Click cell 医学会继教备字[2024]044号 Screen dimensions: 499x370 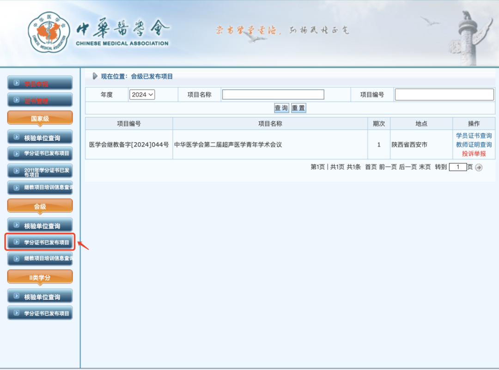click(129, 145)
